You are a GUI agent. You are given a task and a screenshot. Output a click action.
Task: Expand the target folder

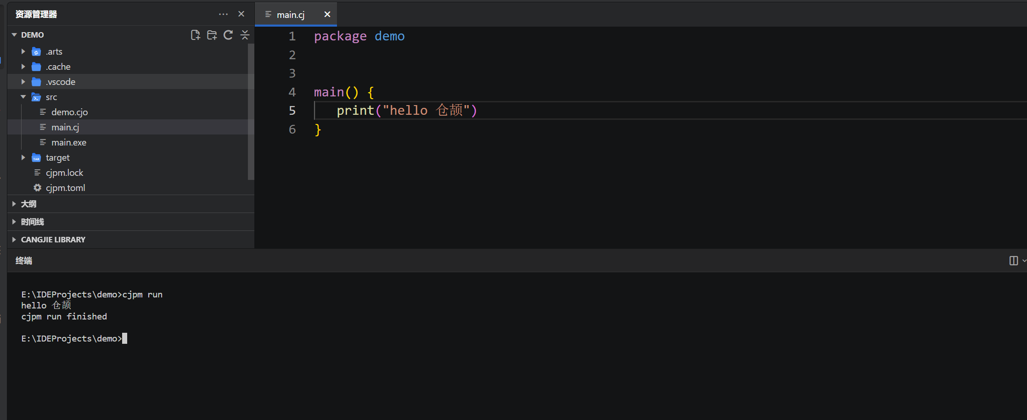point(23,157)
